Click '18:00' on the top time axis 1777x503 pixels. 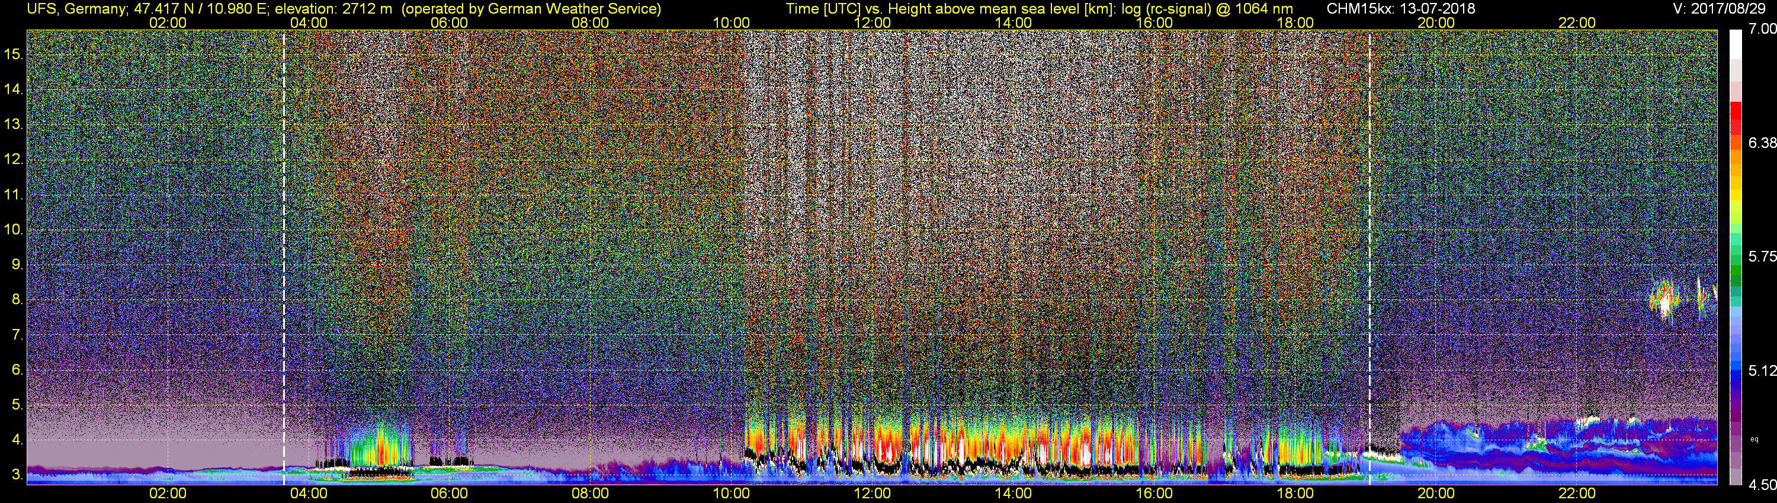1295,22
